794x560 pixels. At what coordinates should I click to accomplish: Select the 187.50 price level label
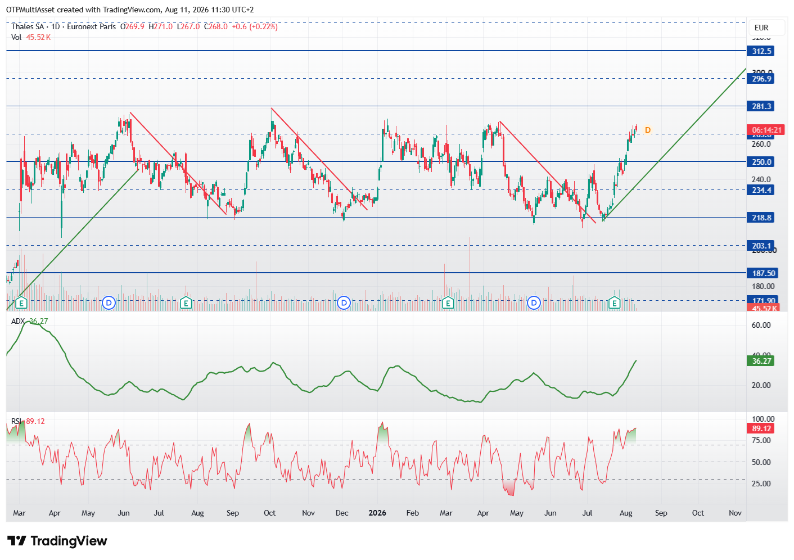click(x=764, y=273)
